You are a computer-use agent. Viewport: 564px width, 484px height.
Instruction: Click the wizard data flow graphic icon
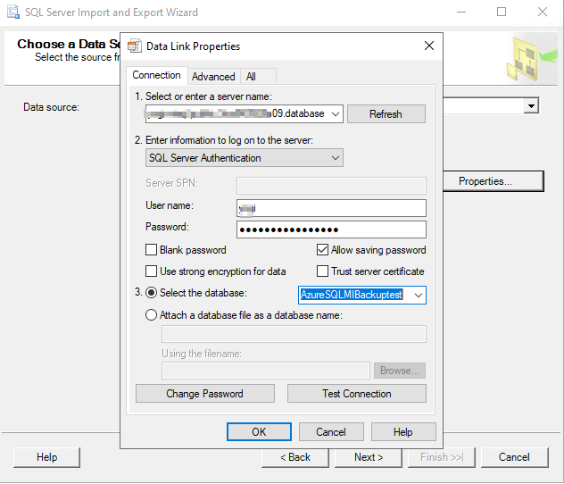coord(532,58)
